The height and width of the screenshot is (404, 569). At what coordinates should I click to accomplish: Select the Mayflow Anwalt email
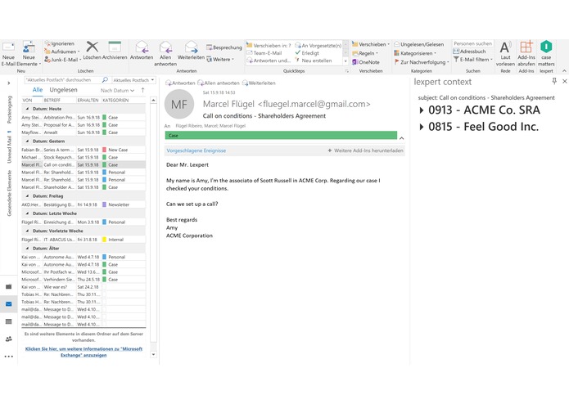click(84, 132)
